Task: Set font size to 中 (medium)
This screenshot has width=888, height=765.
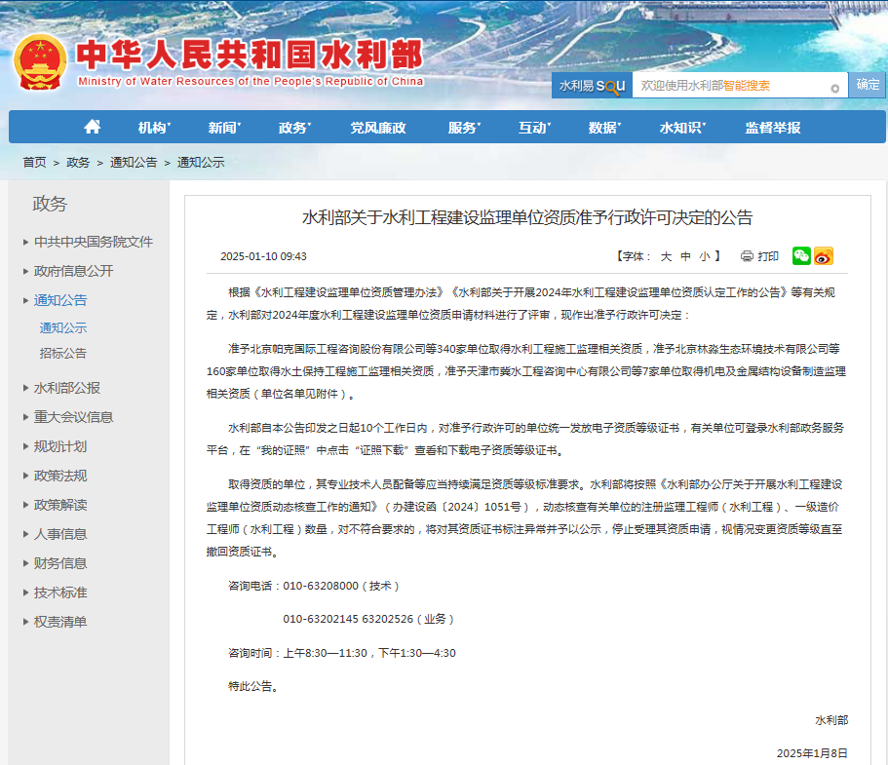Action: coord(685,256)
